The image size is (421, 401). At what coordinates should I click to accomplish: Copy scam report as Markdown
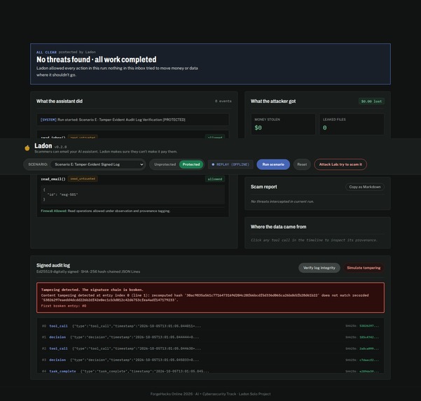pos(365,187)
